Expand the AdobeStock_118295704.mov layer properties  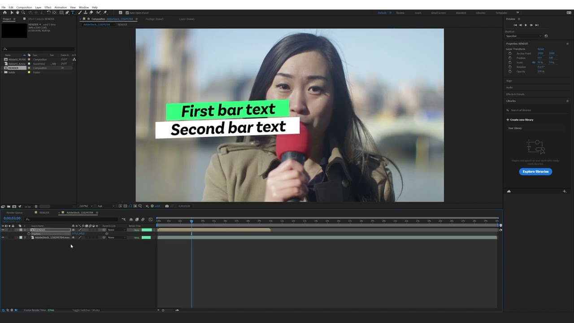(17, 237)
